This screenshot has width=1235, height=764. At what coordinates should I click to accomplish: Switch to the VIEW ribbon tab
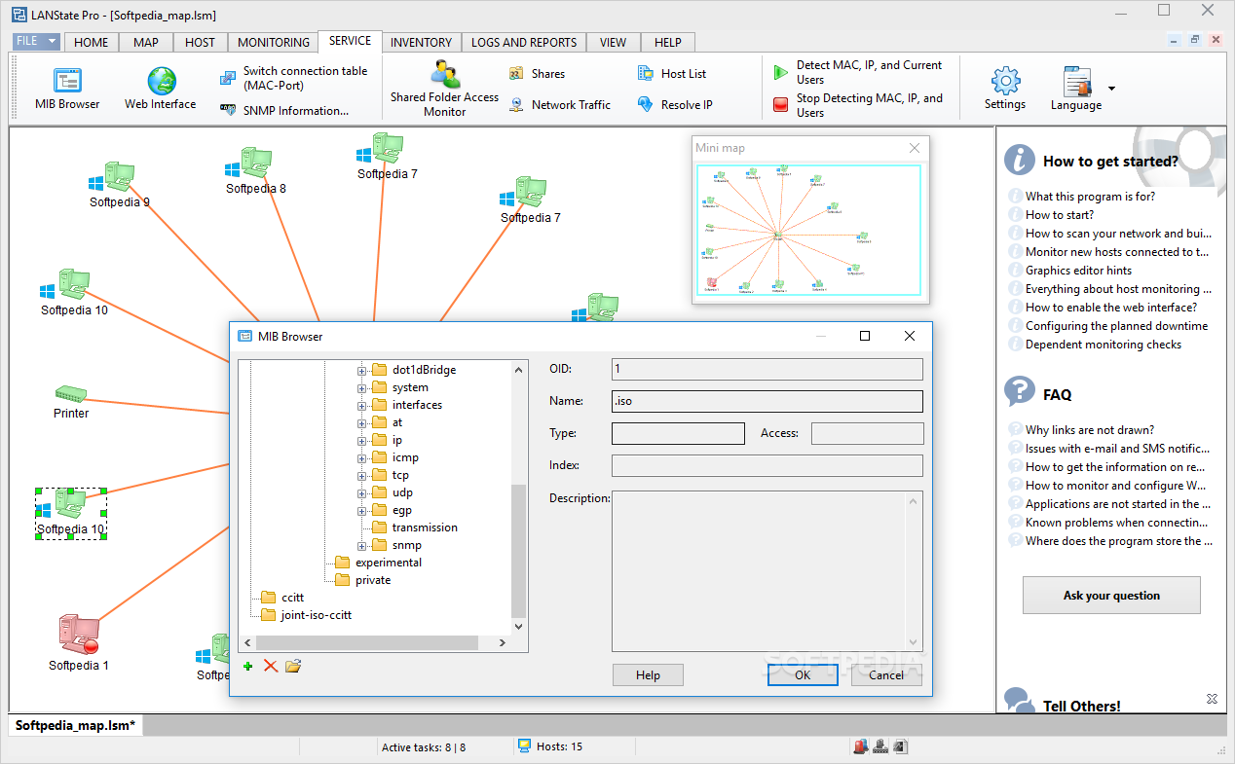pos(613,42)
